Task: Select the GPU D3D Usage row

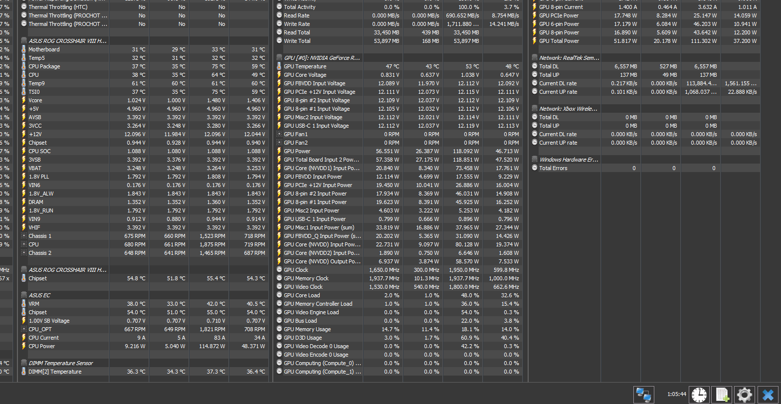Action: 398,338
